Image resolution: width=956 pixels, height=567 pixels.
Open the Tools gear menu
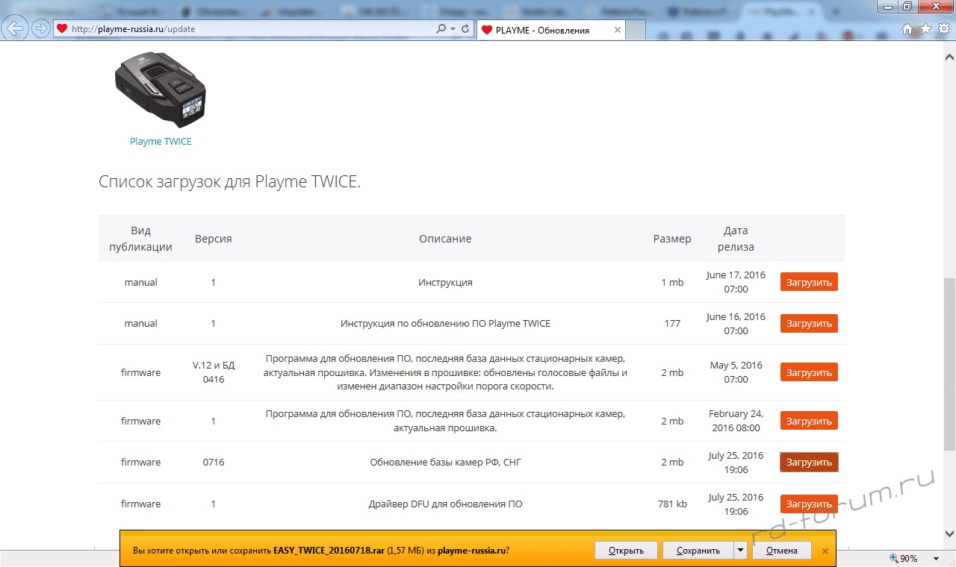[943, 29]
